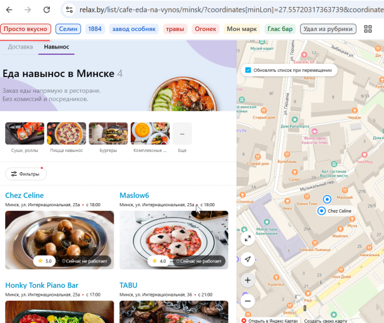Click the 'Дом Рапапорта' green map pin
Screen dimensions: 384x323
[x=295, y=119]
